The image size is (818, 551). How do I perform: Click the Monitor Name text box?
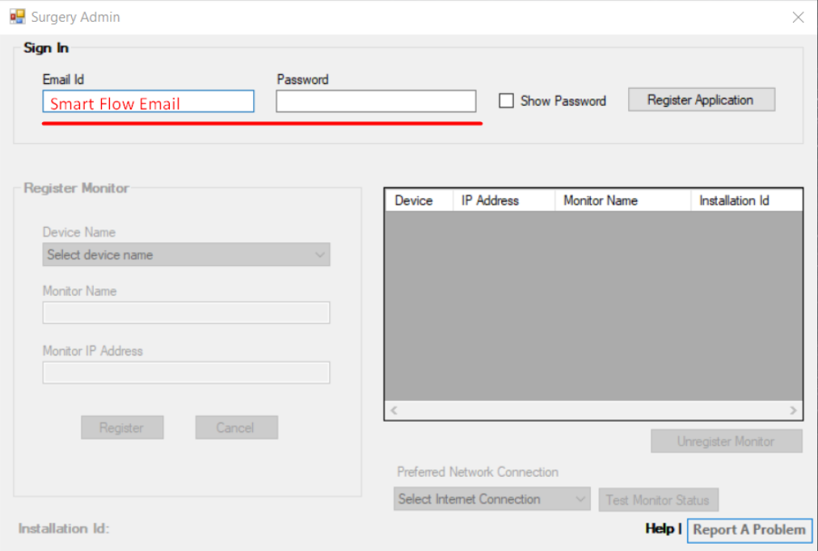[x=186, y=313]
